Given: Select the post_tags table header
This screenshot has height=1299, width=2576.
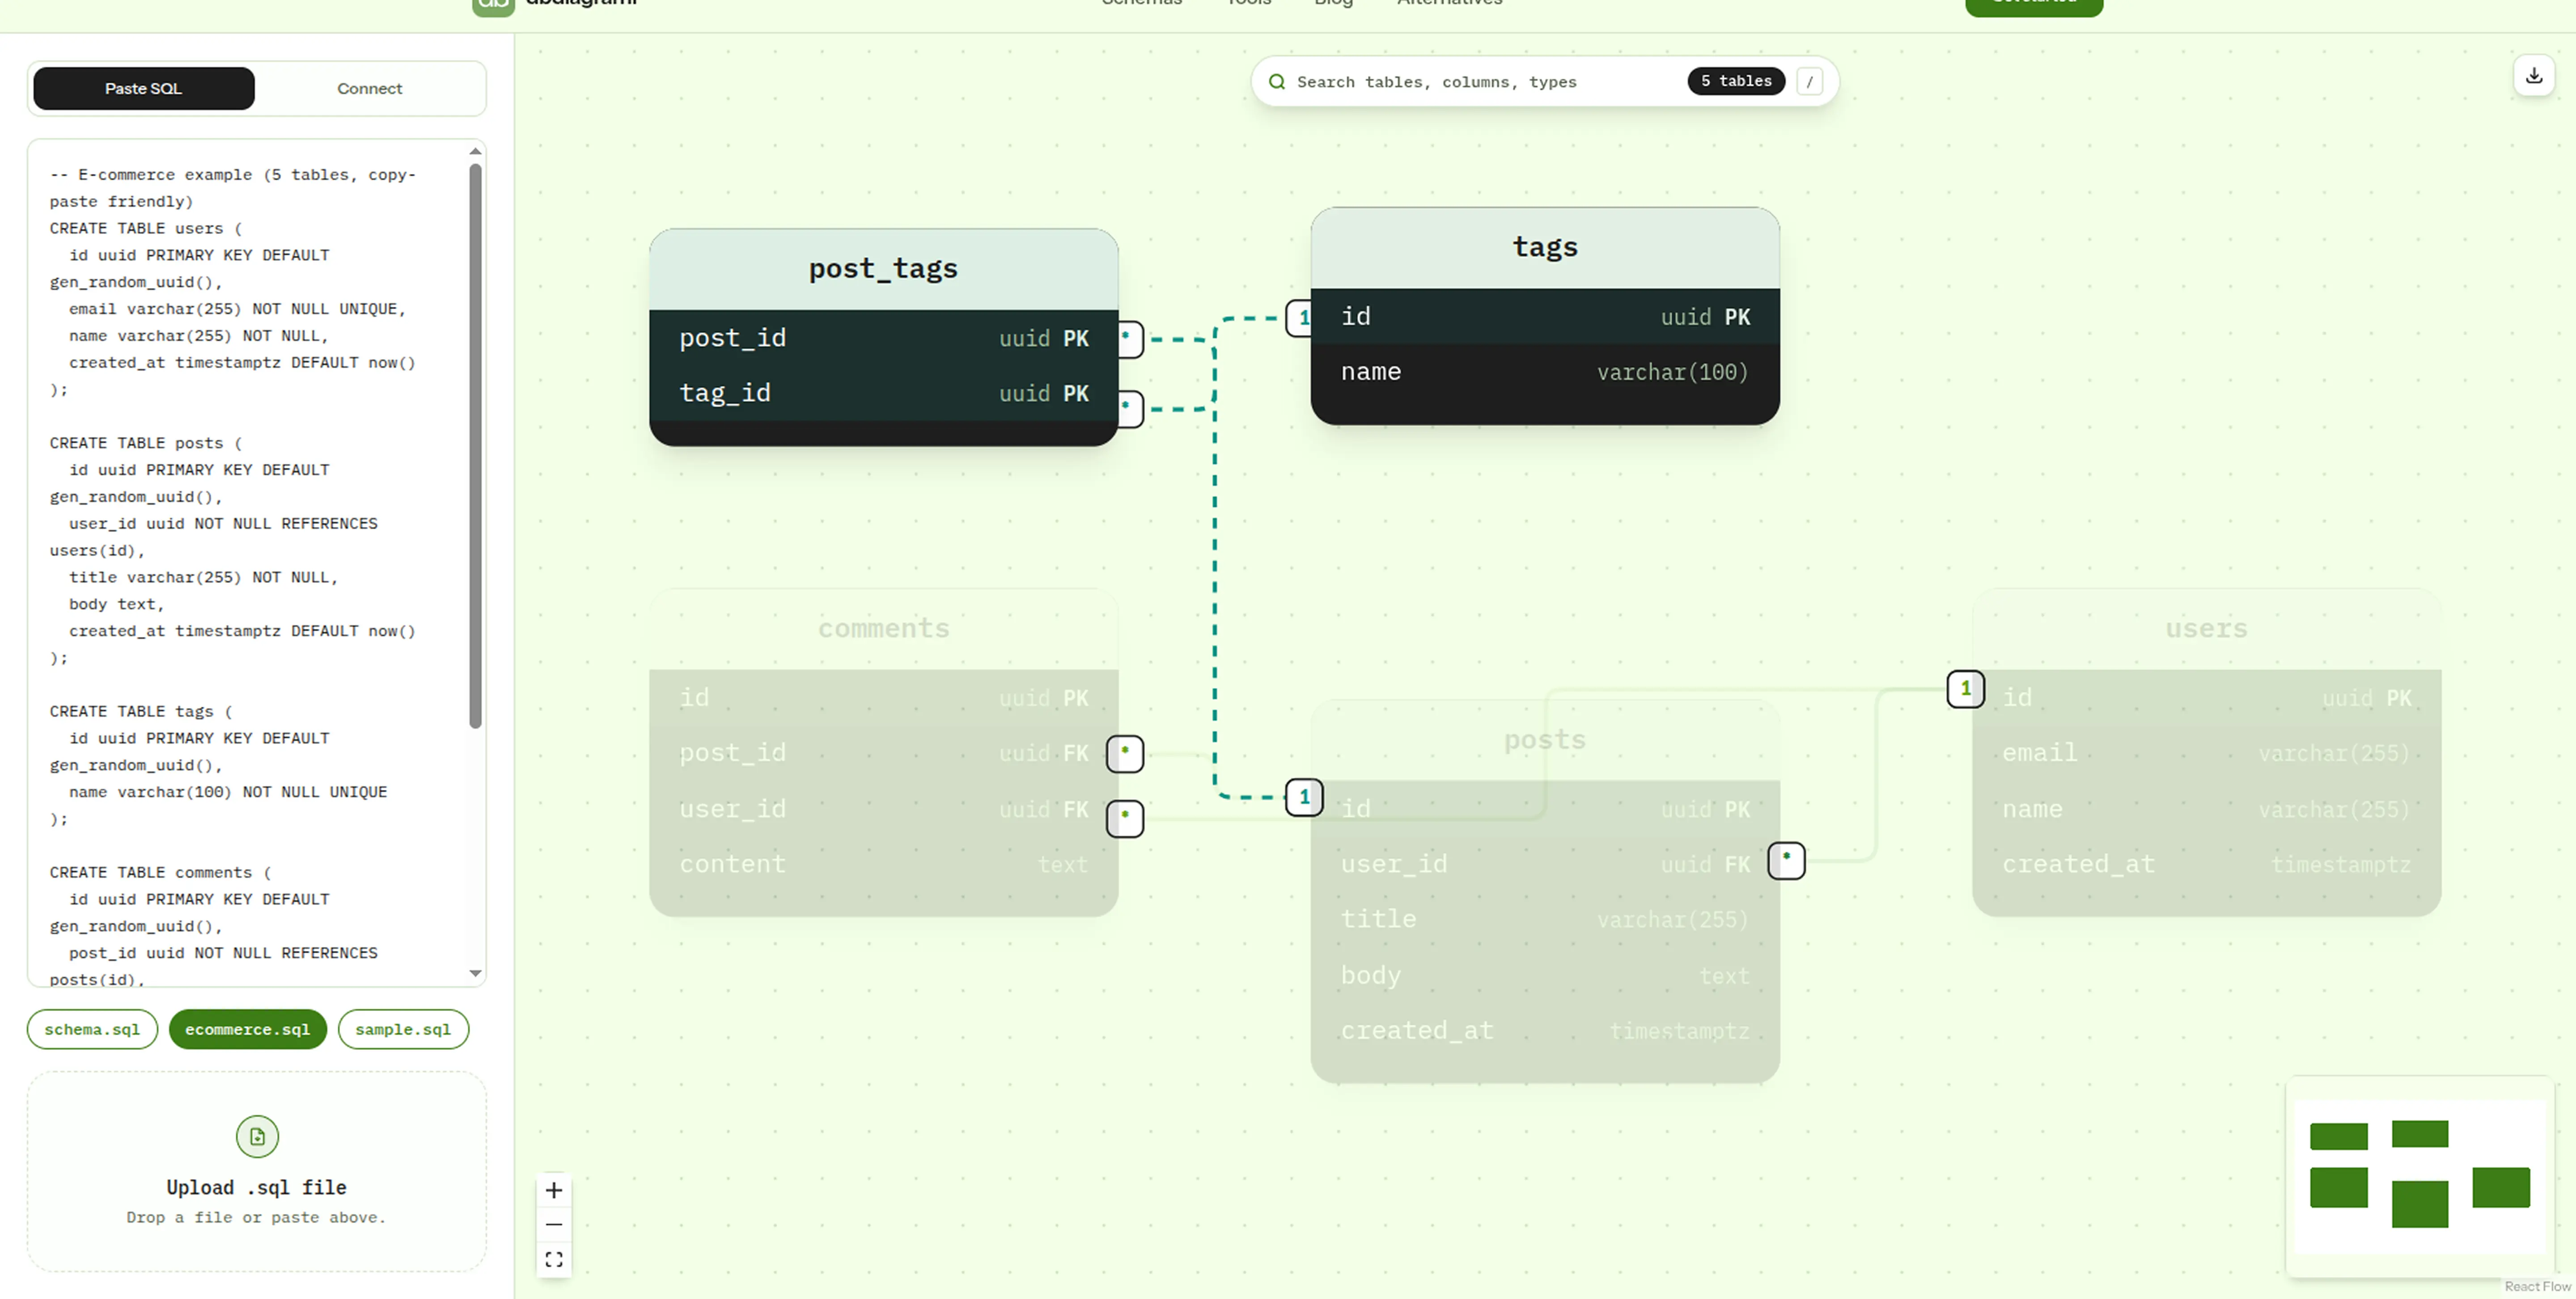Looking at the screenshot, I should (884, 269).
